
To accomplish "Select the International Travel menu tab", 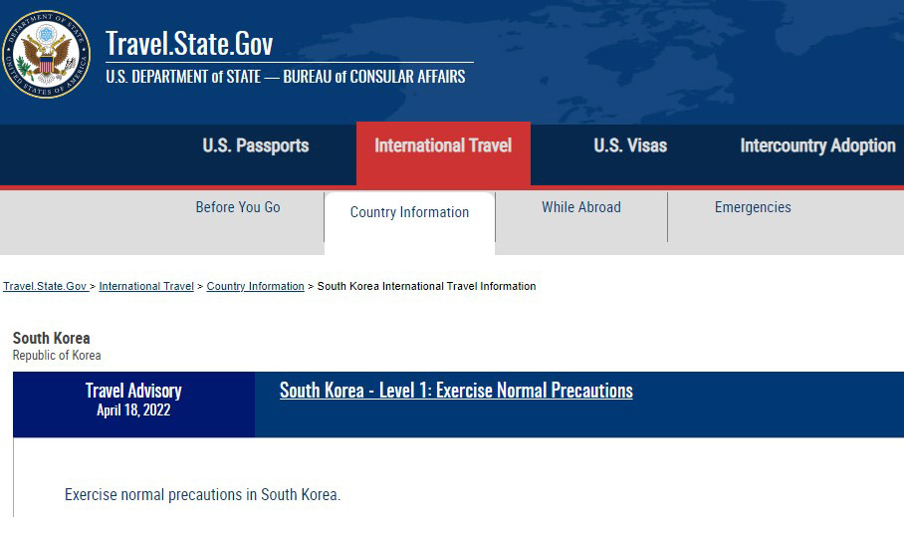I will coord(443,153).
